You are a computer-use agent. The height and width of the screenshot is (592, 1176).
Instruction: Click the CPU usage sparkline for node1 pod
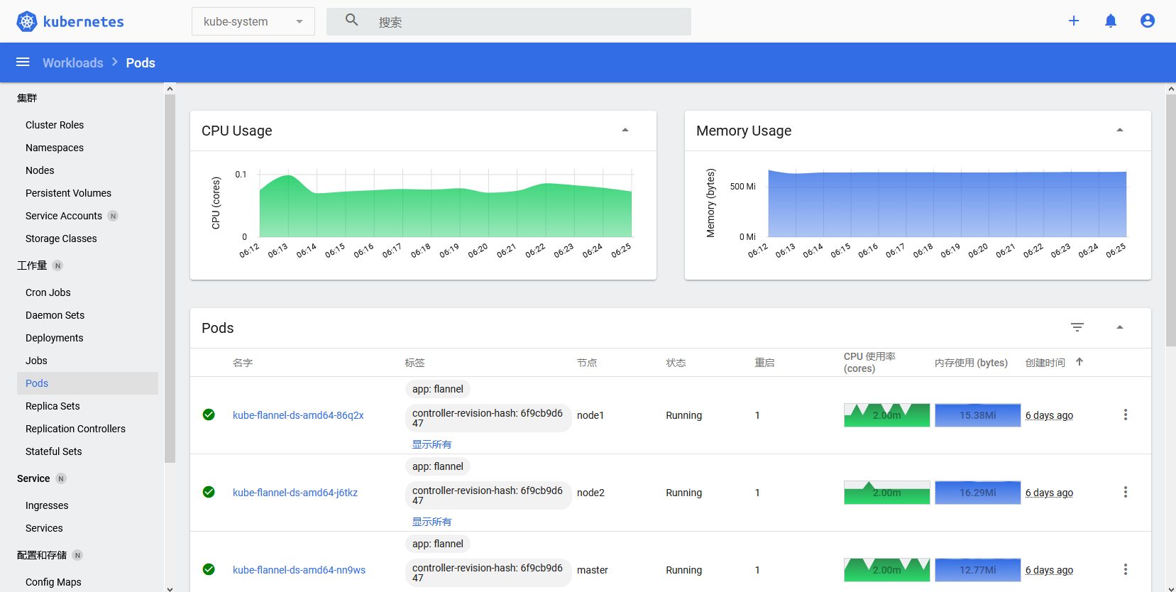point(886,415)
